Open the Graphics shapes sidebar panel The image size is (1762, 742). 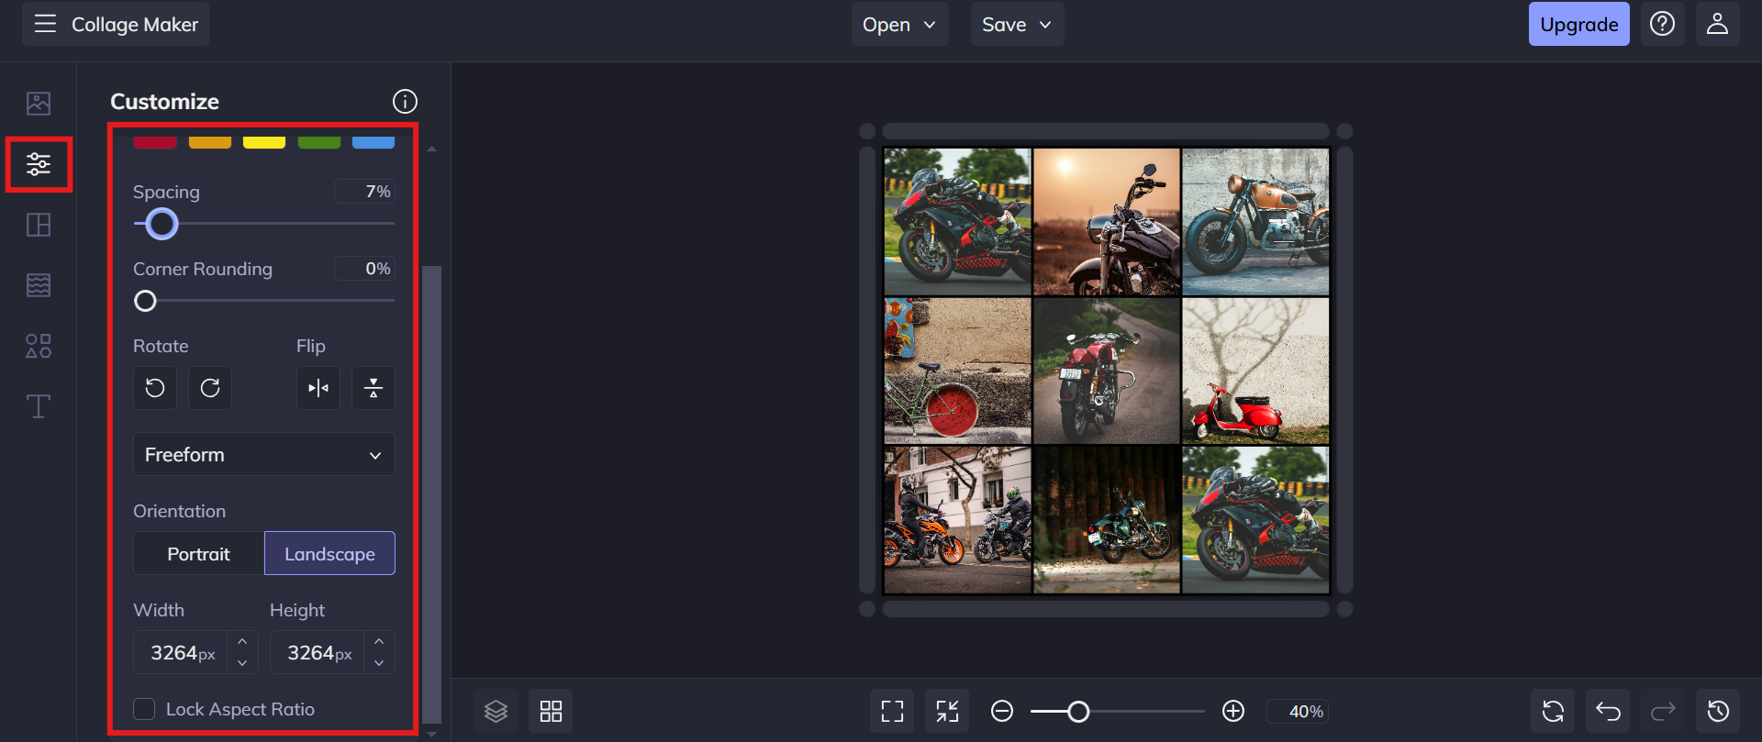point(39,346)
